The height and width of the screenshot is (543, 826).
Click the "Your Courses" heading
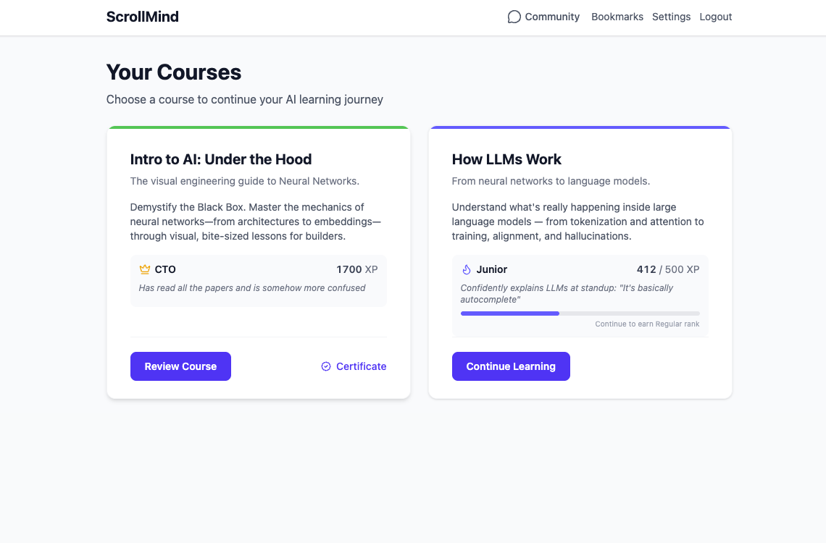click(173, 72)
